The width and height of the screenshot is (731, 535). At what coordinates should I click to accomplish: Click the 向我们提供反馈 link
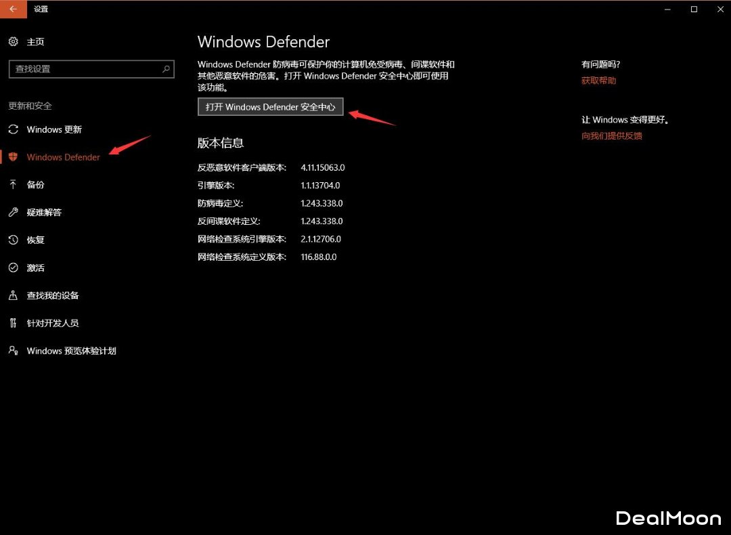pos(611,135)
